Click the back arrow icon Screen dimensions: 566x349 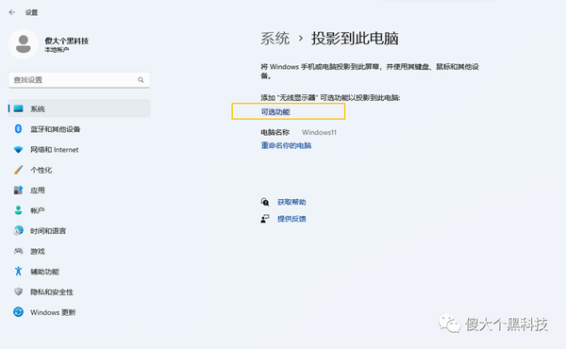[12, 12]
